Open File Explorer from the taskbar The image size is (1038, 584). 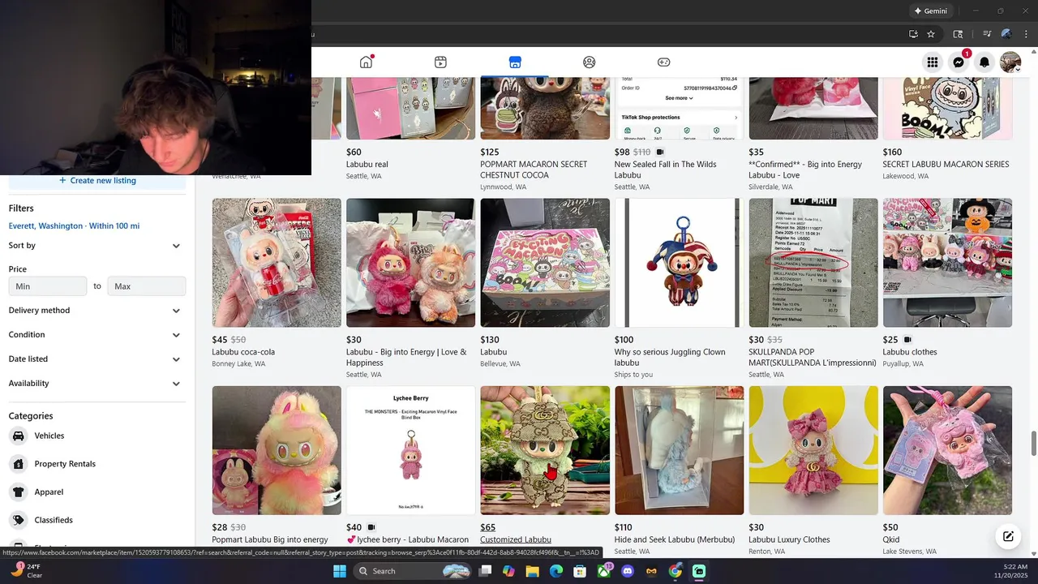(x=532, y=571)
